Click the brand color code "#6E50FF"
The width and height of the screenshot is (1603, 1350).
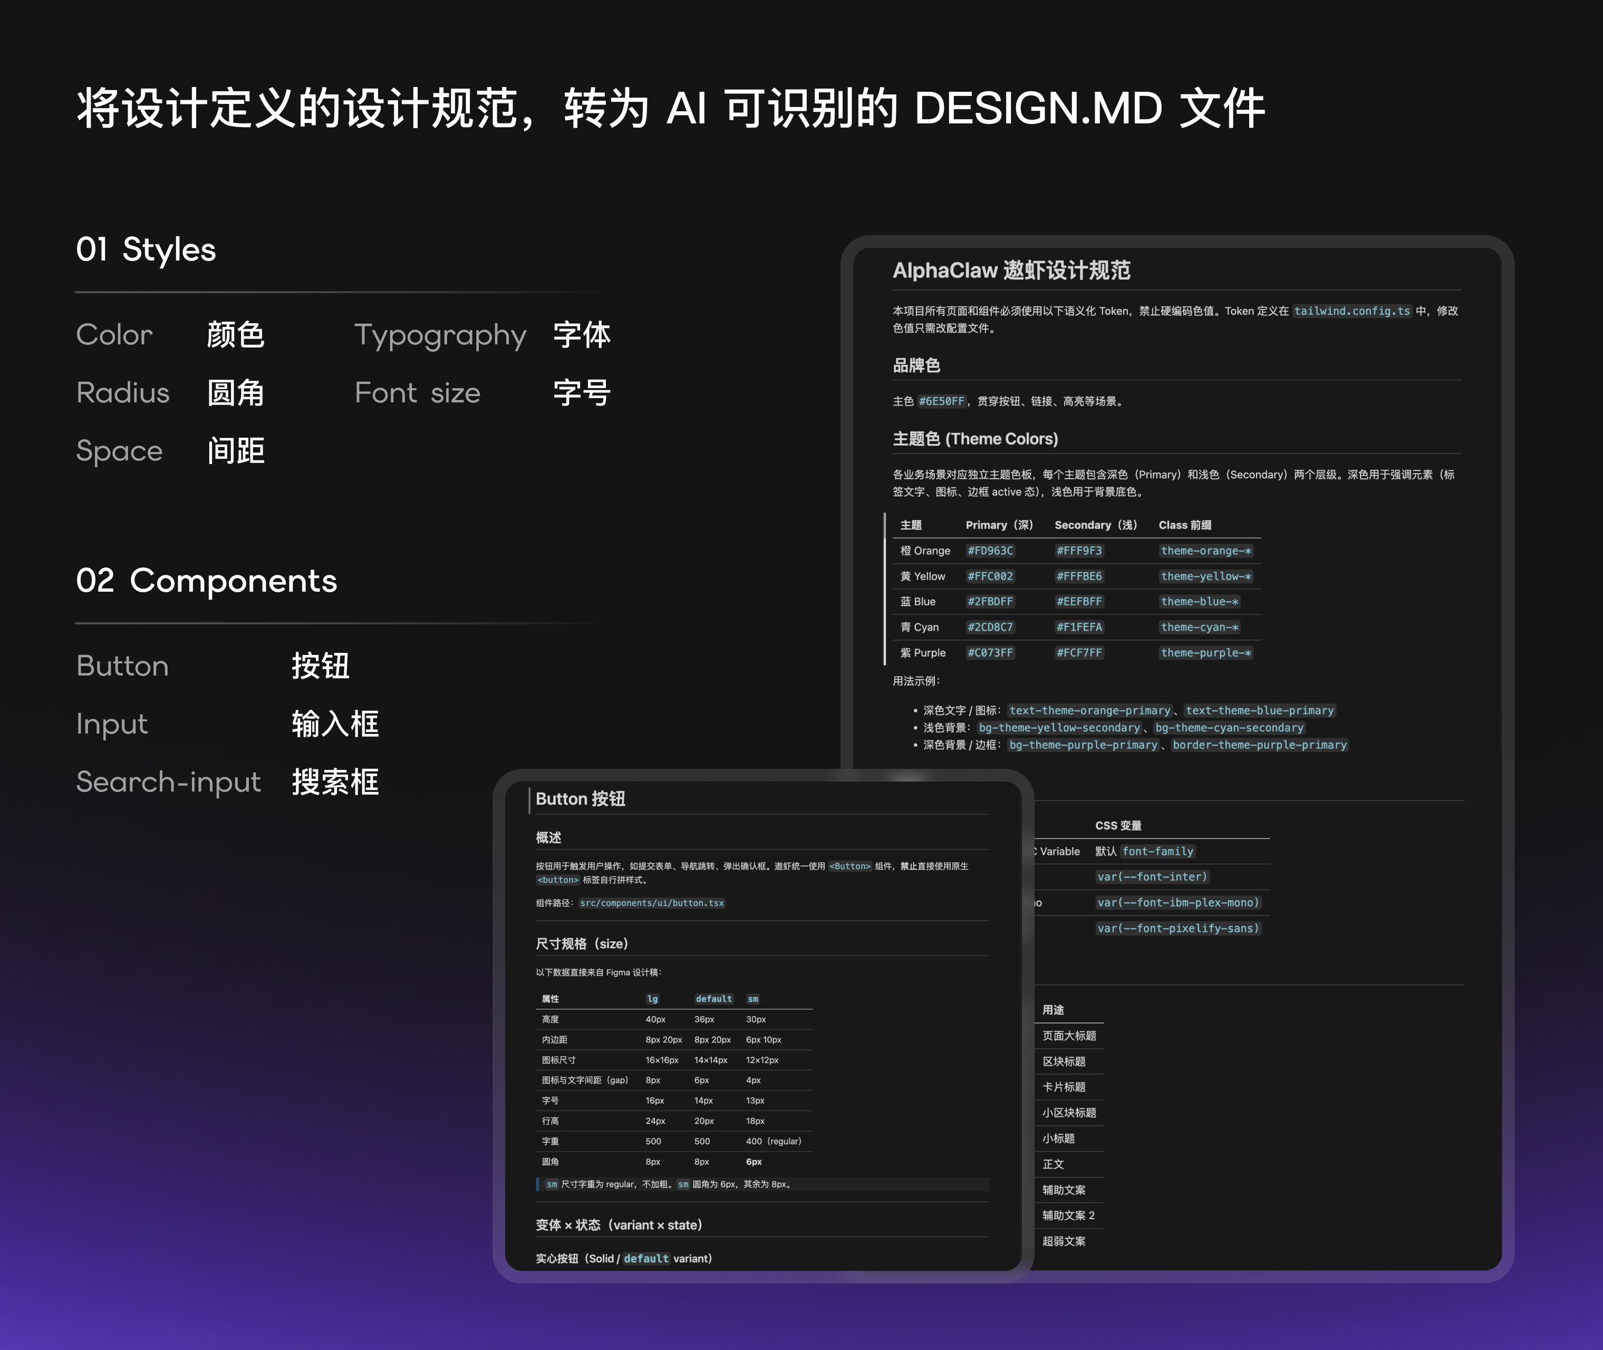[x=941, y=401]
